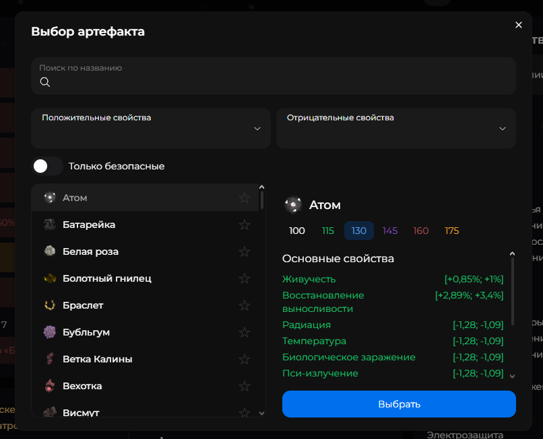Viewport: 543px width, 439px height.
Task: Favorite Ветка Калины with its star
Action: tap(245, 359)
